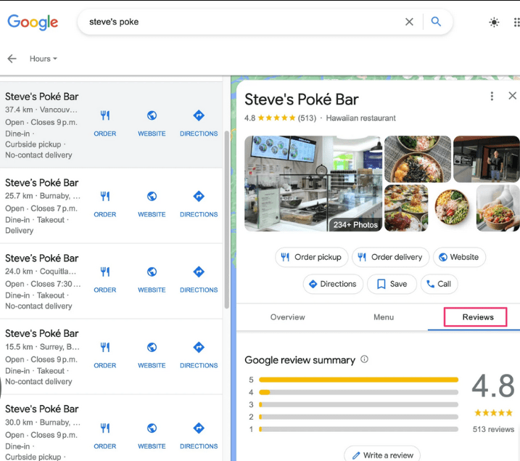Get directions to 30.0 km Burnaby location
This screenshot has height=461, width=520.
(199, 436)
